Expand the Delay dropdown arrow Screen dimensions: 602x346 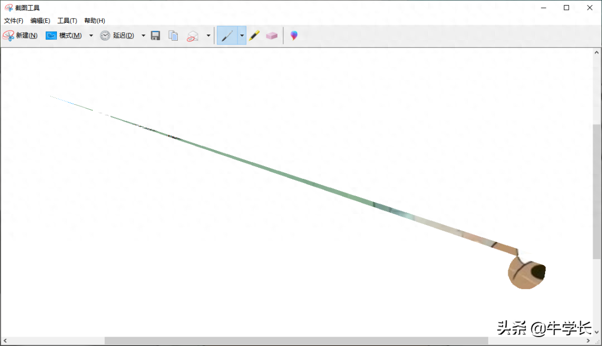coord(143,36)
